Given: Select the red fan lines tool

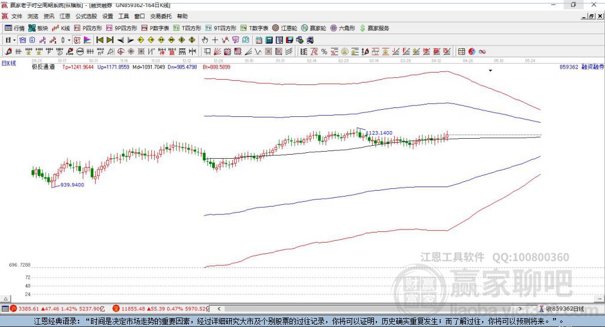Looking at the screenshot, I should [x=217, y=52].
